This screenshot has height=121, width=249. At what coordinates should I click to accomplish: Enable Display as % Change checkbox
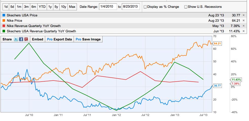[x=145, y=7]
